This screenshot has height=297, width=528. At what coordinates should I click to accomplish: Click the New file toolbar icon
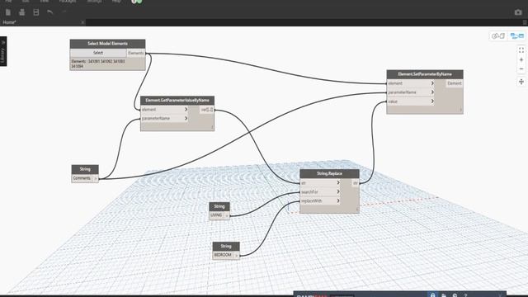(8, 12)
